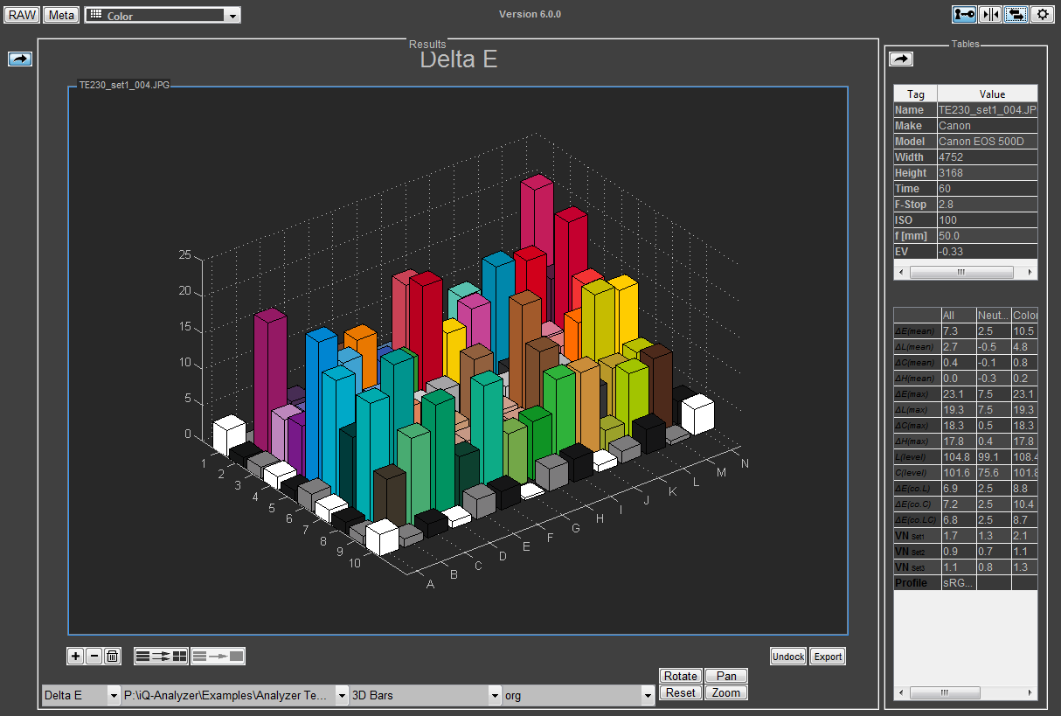Open the Color module dropdown
This screenshot has height=716, width=1061.
(162, 16)
